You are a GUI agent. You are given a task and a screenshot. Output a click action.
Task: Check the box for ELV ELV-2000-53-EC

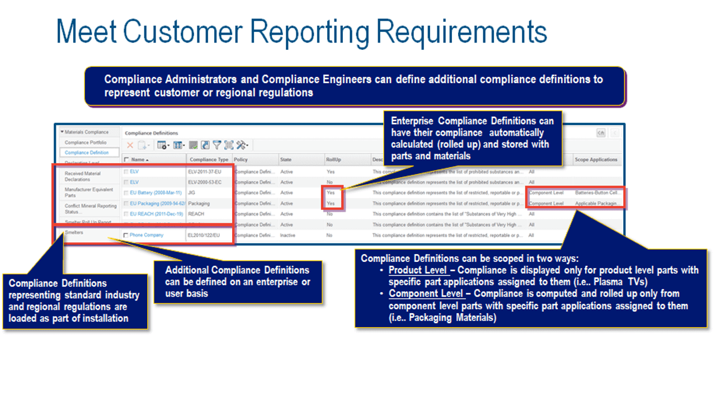(x=126, y=183)
